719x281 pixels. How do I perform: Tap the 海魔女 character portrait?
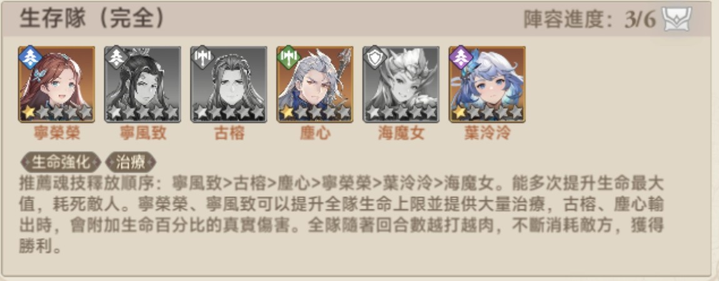click(401, 84)
